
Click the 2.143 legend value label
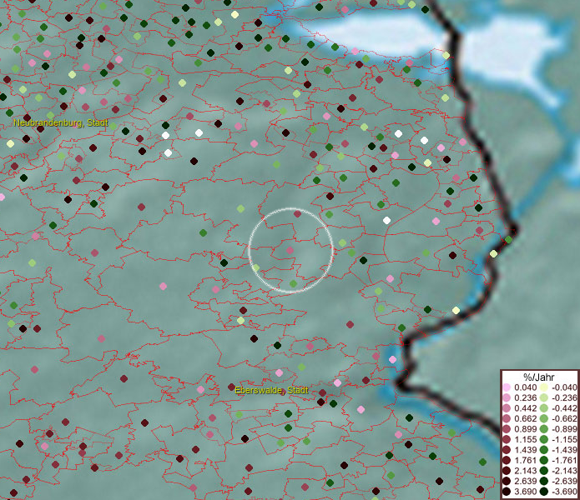(x=524, y=471)
